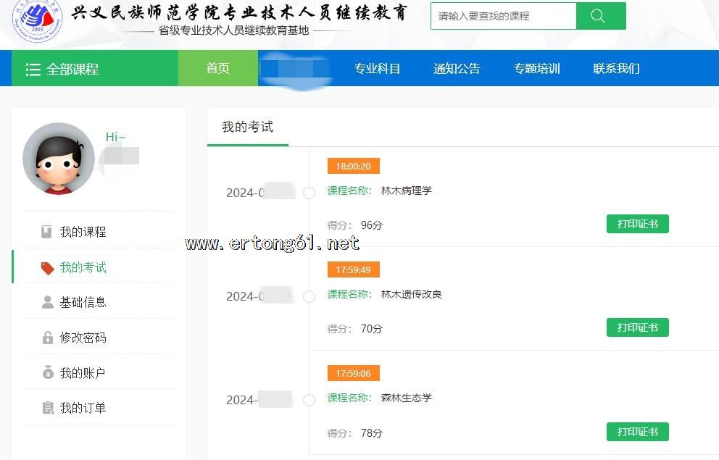Open 专题培训 navigation item

click(x=536, y=69)
